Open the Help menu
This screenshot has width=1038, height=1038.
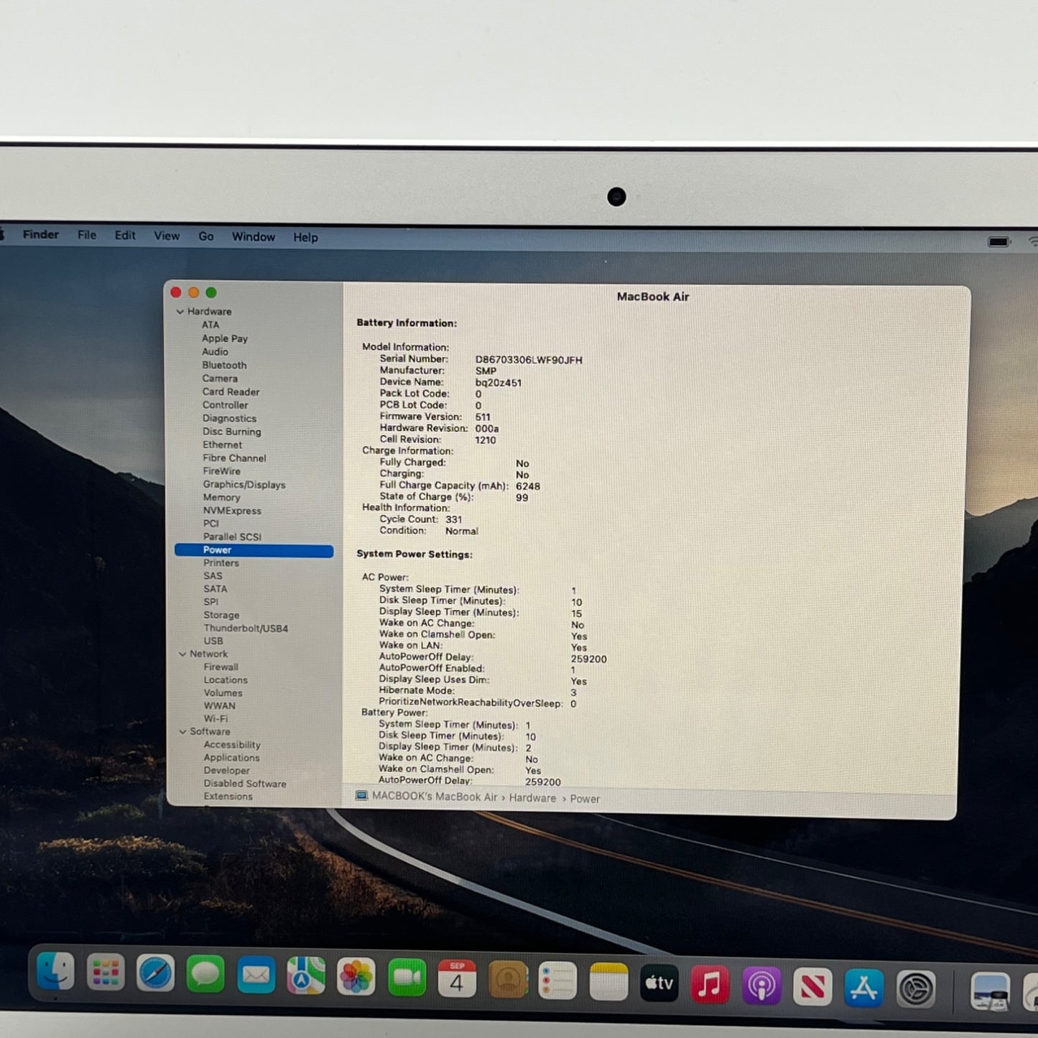coord(305,237)
